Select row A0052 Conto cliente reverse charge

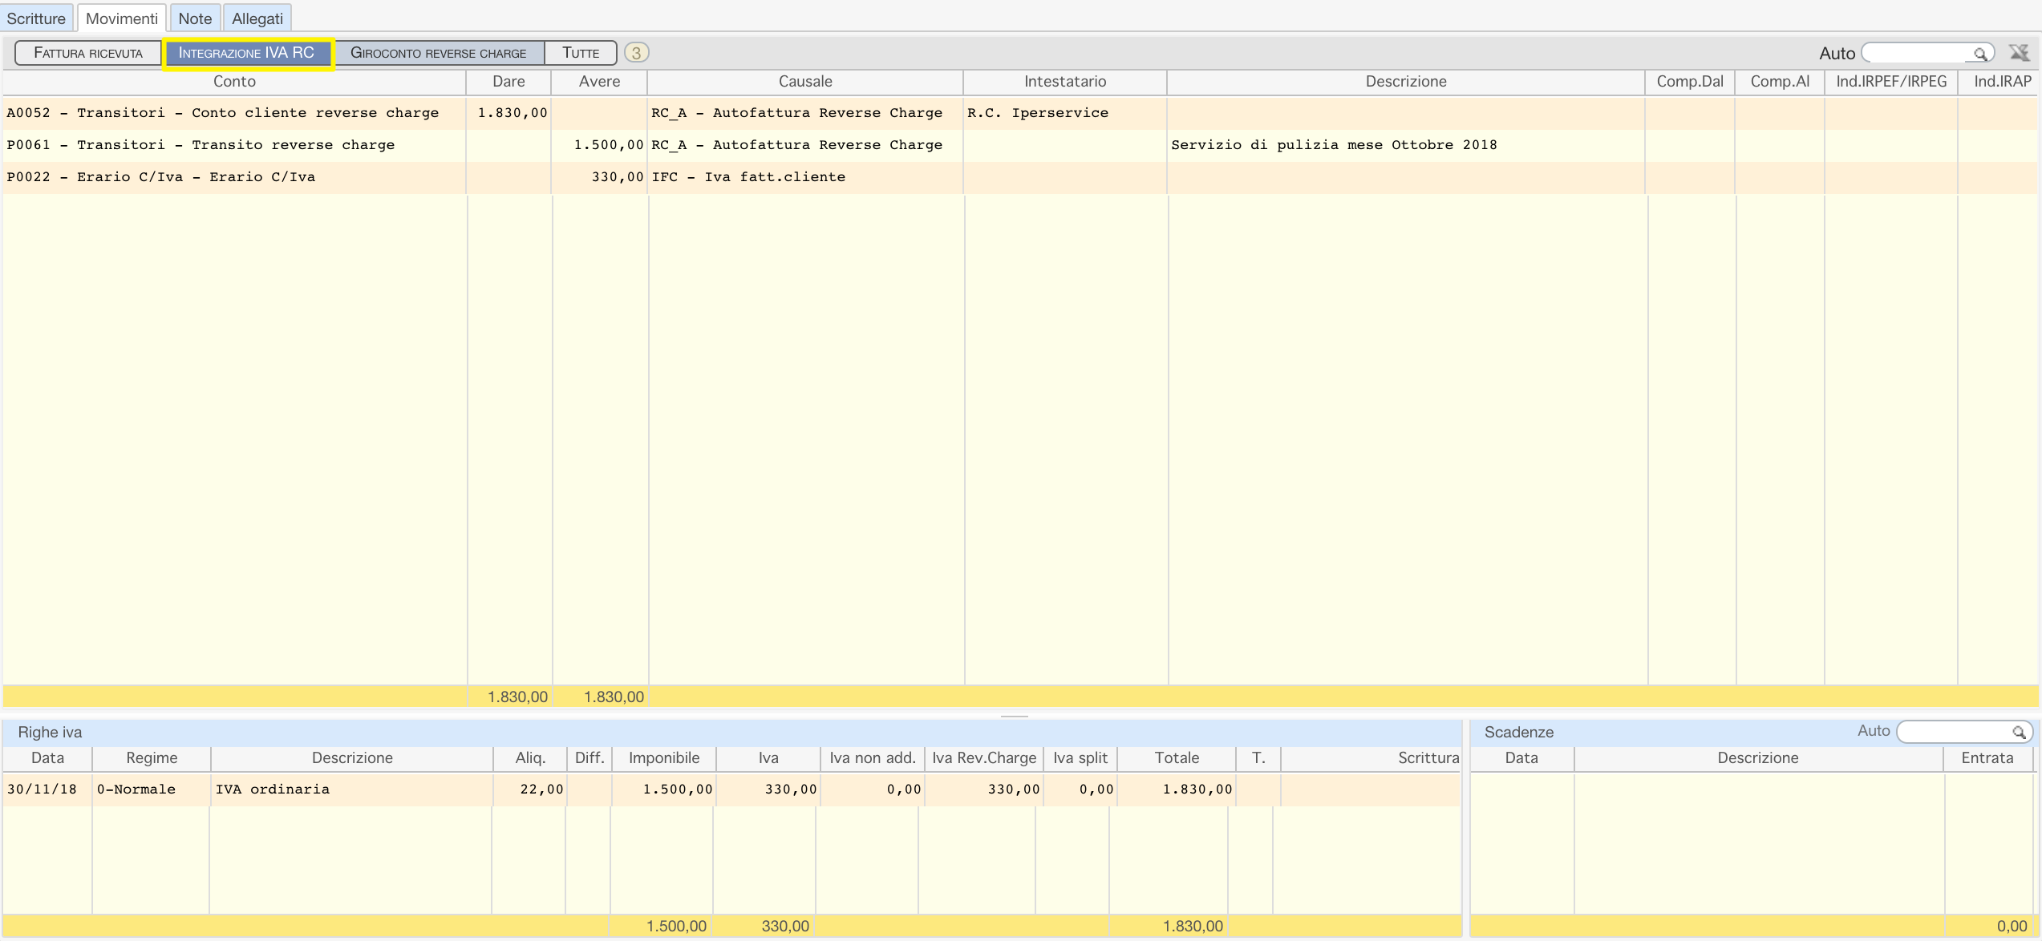(x=1020, y=113)
